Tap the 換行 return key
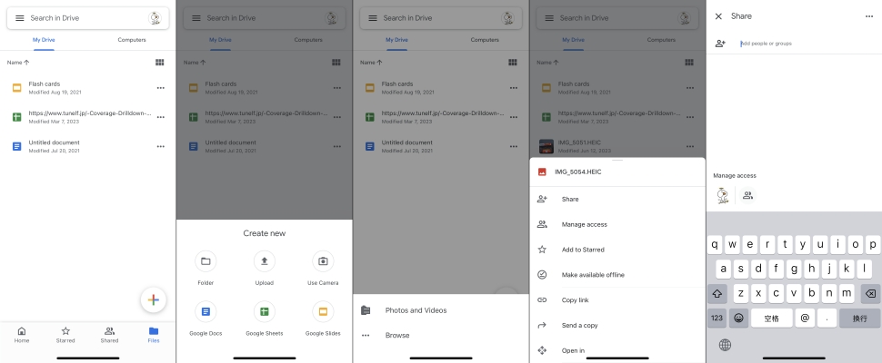Screen dimensions: 882x363 click(x=859, y=319)
